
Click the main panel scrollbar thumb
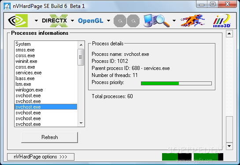[229, 129]
